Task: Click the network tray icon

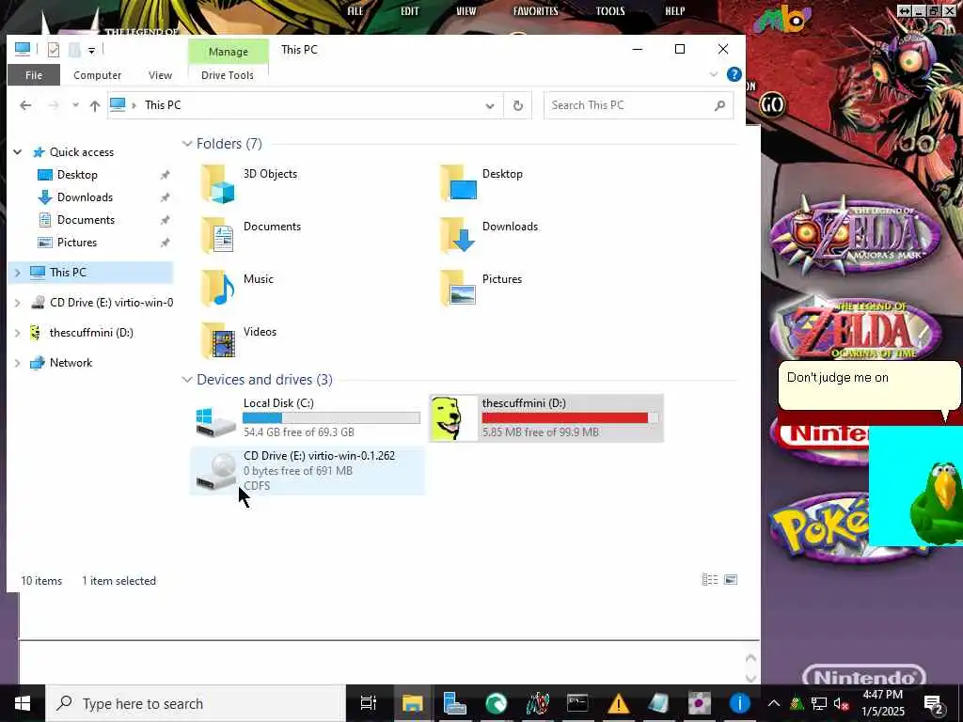Action: point(819,703)
